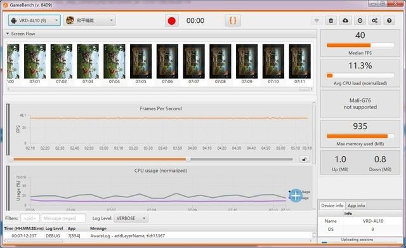Click the Screen Flow horizontal scrollbar

tap(159, 89)
